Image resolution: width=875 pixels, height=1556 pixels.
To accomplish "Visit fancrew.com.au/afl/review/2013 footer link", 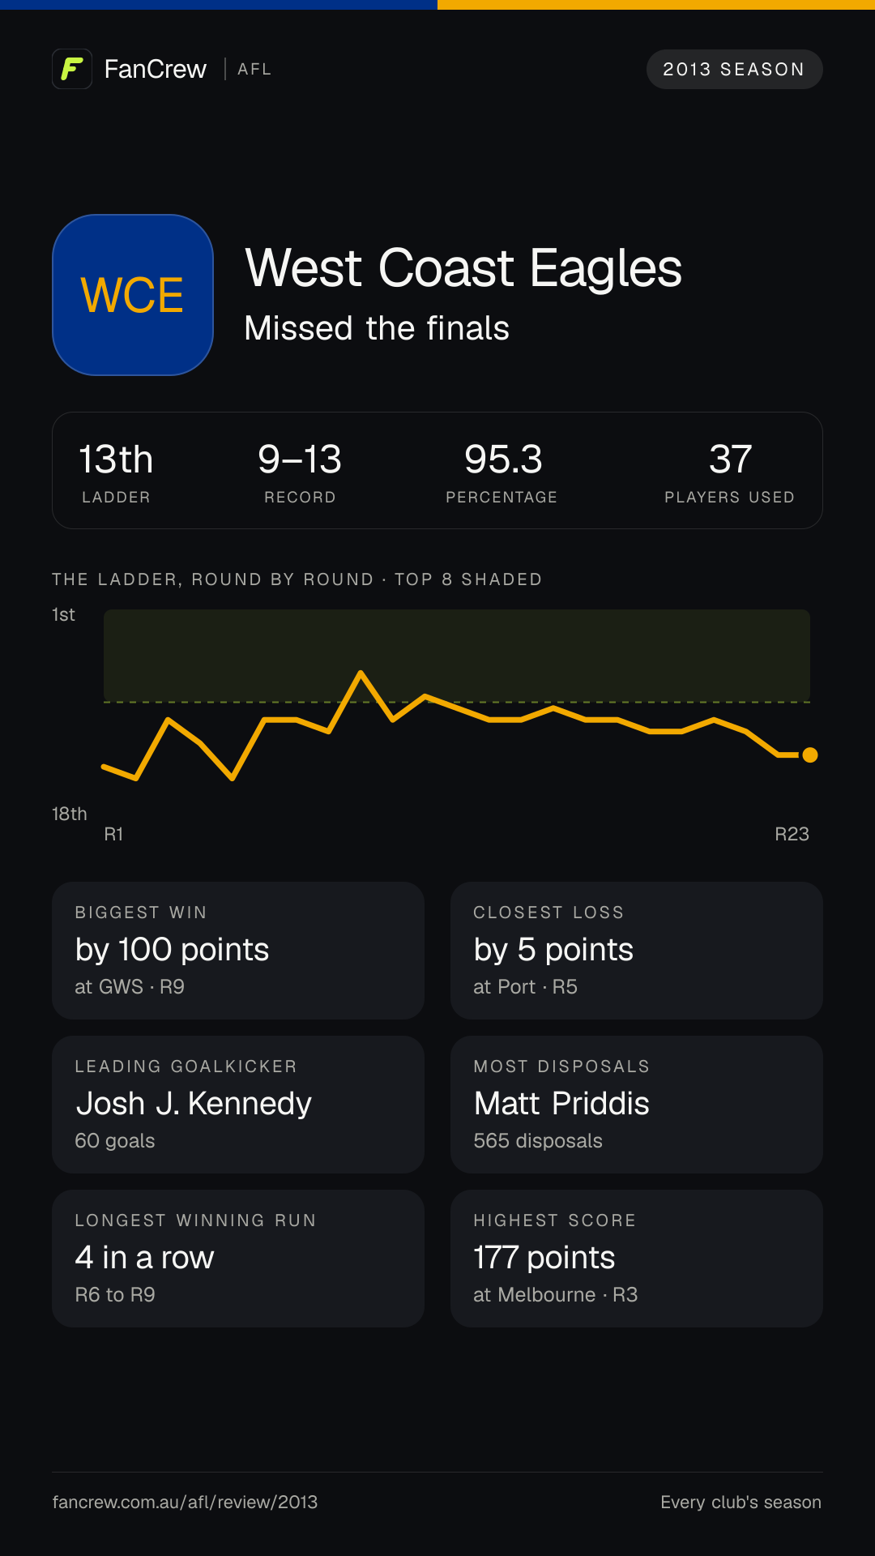I will click(185, 1502).
